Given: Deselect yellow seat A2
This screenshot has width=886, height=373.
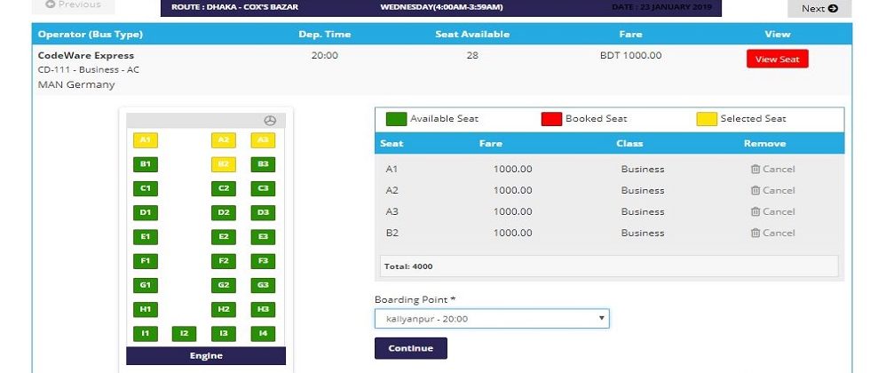Looking at the screenshot, I should pyautogui.click(x=224, y=140).
